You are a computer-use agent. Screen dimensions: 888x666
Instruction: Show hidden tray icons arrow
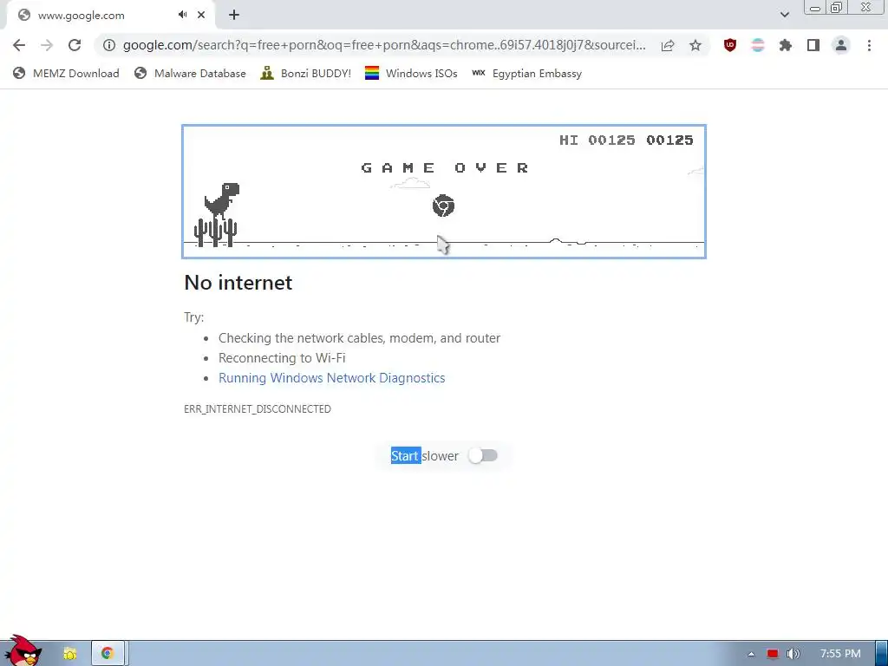tap(751, 654)
